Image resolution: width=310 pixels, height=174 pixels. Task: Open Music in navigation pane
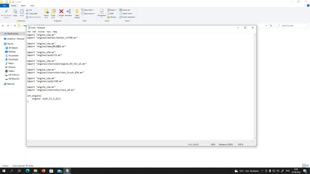10,63
